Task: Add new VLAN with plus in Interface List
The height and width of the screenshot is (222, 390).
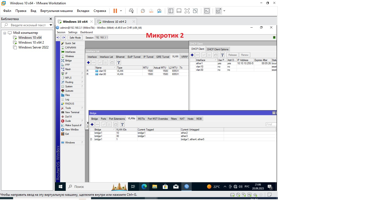Action: 88,63
